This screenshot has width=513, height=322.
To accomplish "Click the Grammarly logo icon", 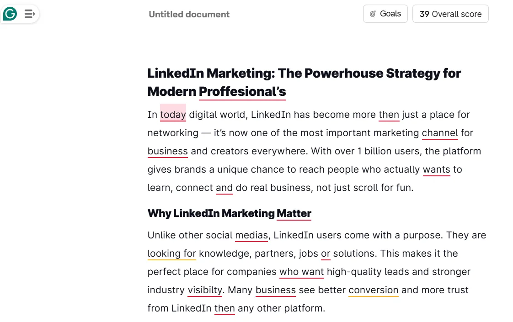I will point(9,13).
